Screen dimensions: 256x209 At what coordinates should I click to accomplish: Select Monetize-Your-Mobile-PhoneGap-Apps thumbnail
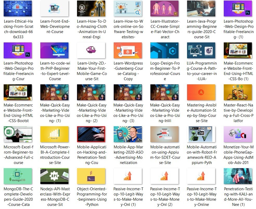point(238,134)
